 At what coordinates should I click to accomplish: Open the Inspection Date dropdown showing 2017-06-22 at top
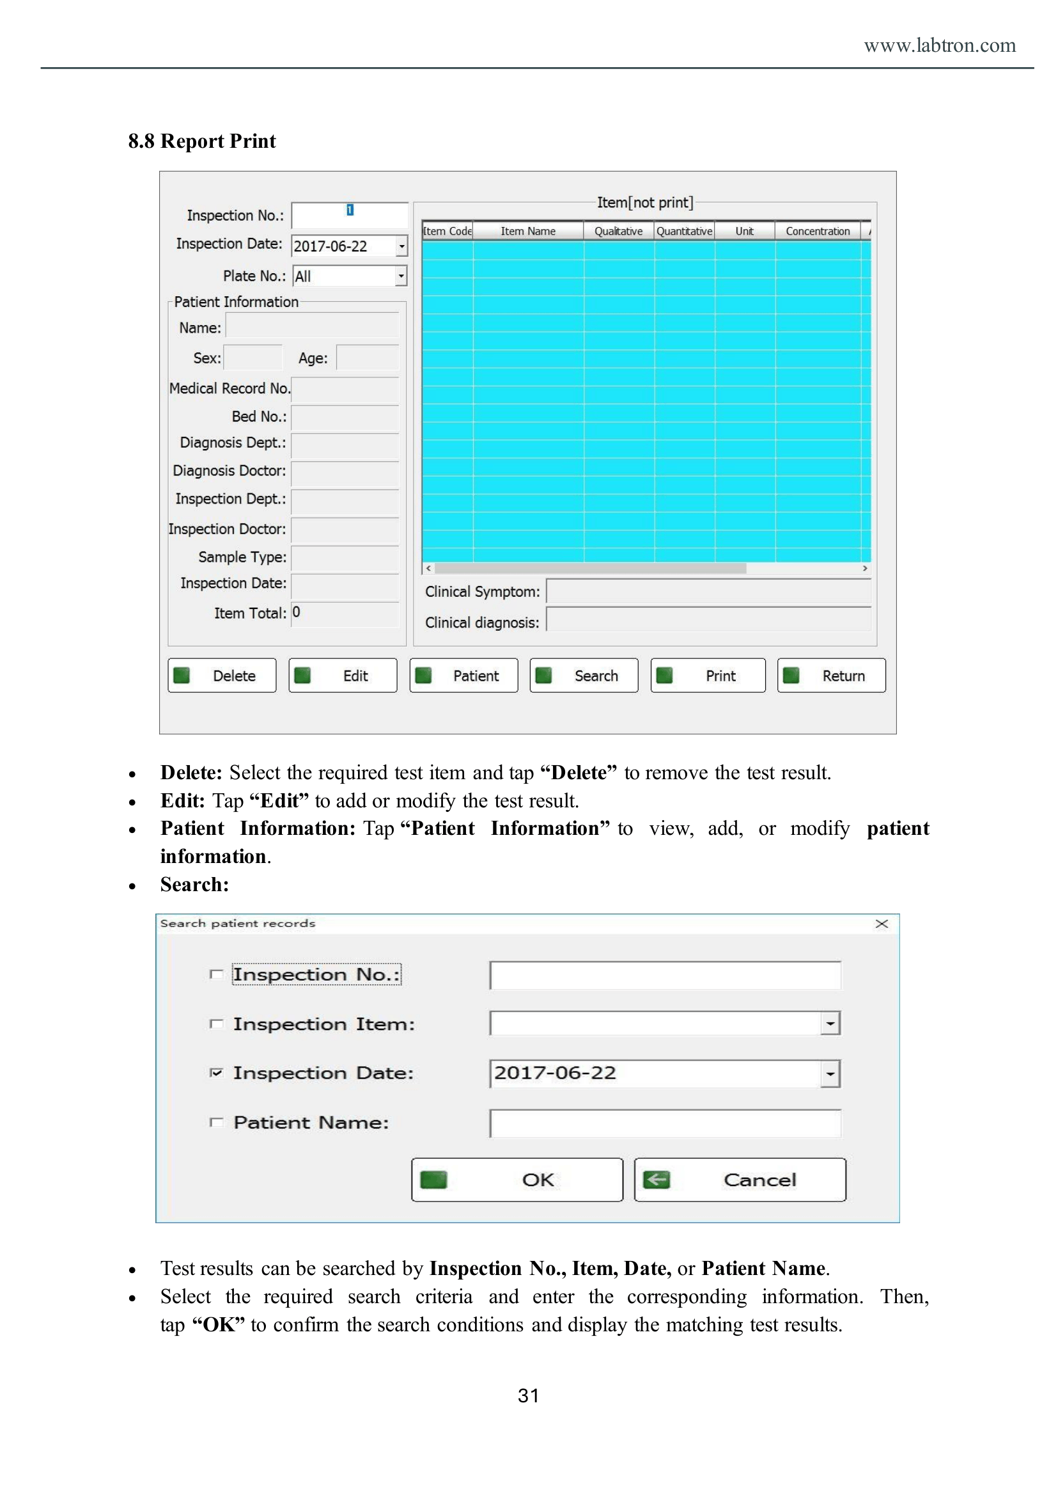402,246
